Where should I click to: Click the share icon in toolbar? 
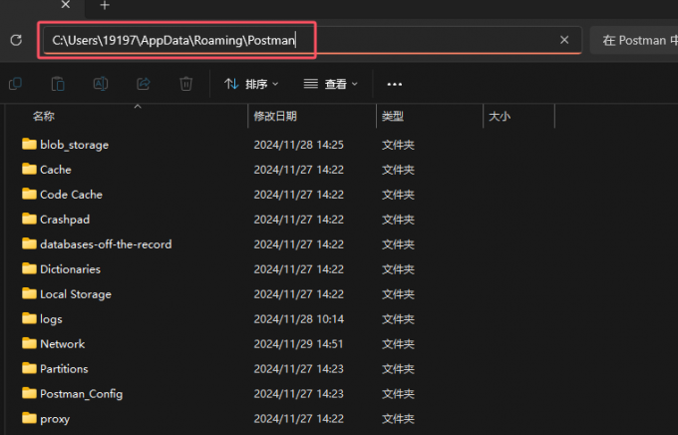click(144, 84)
